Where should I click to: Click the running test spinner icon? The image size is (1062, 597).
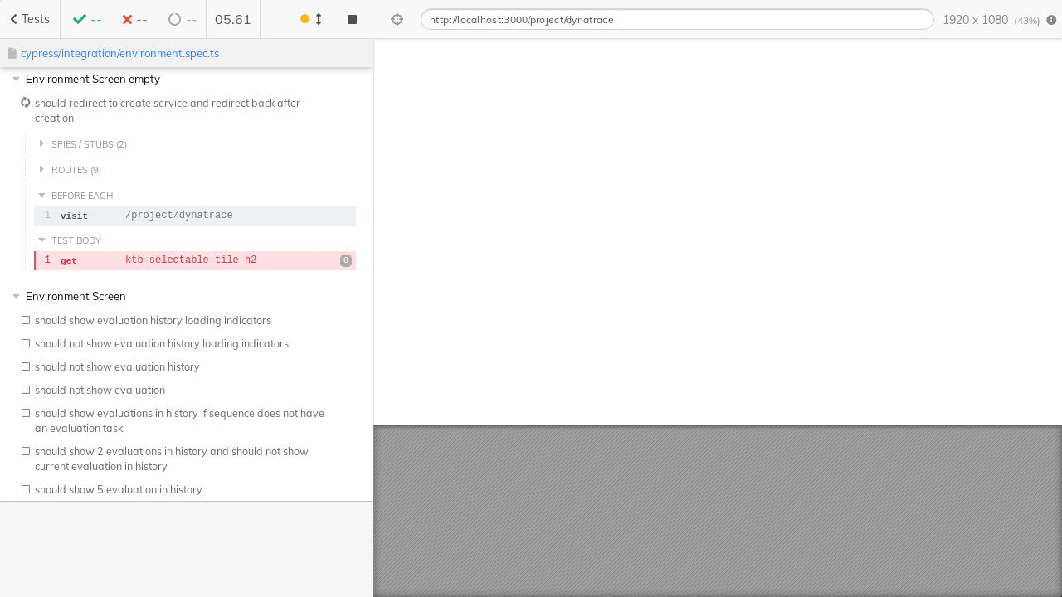coord(25,103)
